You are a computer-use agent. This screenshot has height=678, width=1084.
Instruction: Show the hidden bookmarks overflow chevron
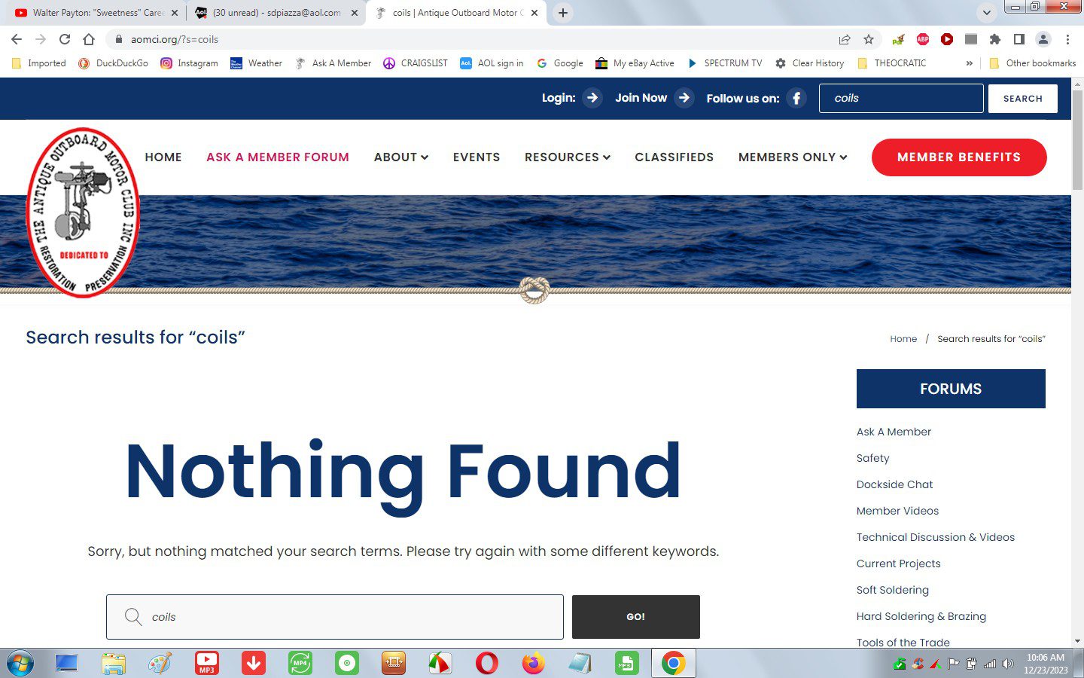click(969, 63)
